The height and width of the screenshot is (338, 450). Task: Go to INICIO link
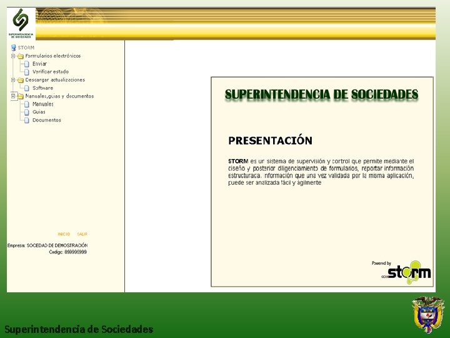(x=64, y=234)
